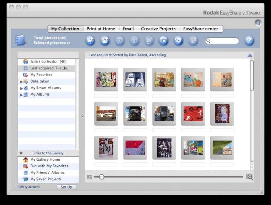Click the picture grid vertical scrollbar thumb
Viewport: 271px width, 205px height.
(x=252, y=75)
